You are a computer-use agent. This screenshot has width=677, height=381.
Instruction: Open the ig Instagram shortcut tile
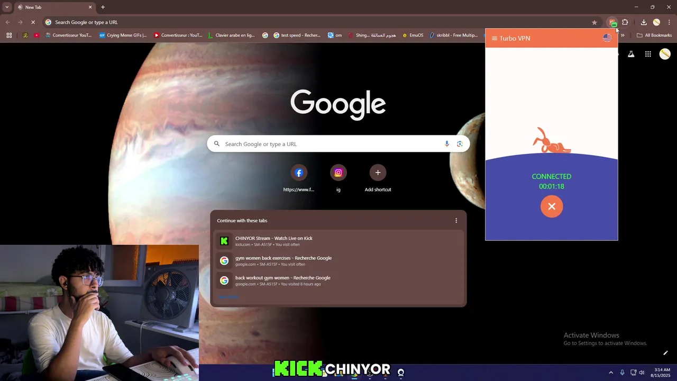(x=338, y=179)
